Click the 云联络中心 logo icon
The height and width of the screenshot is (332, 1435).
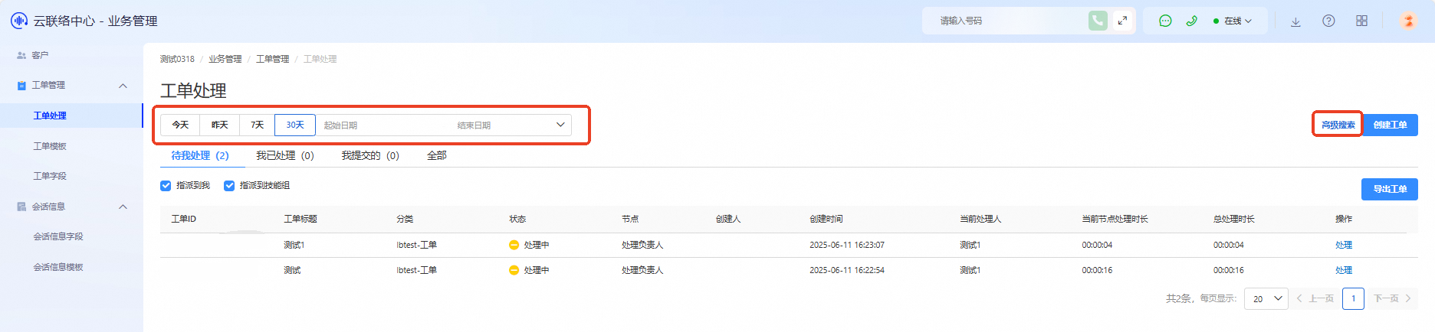(19, 21)
